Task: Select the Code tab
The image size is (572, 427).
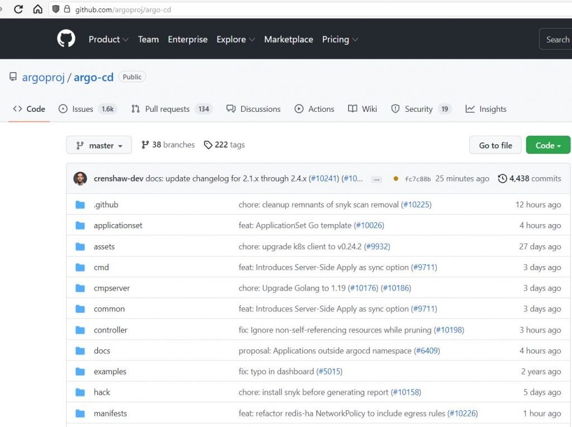Action: (x=29, y=109)
